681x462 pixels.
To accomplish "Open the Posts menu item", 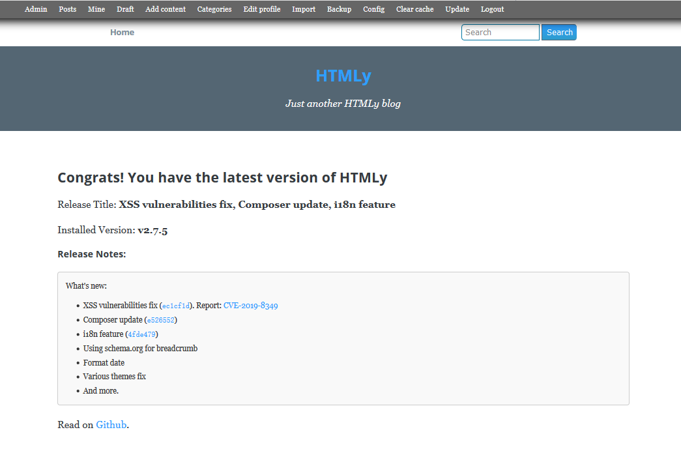I will [67, 9].
